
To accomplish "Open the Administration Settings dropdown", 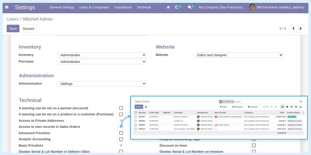I will (103, 83).
